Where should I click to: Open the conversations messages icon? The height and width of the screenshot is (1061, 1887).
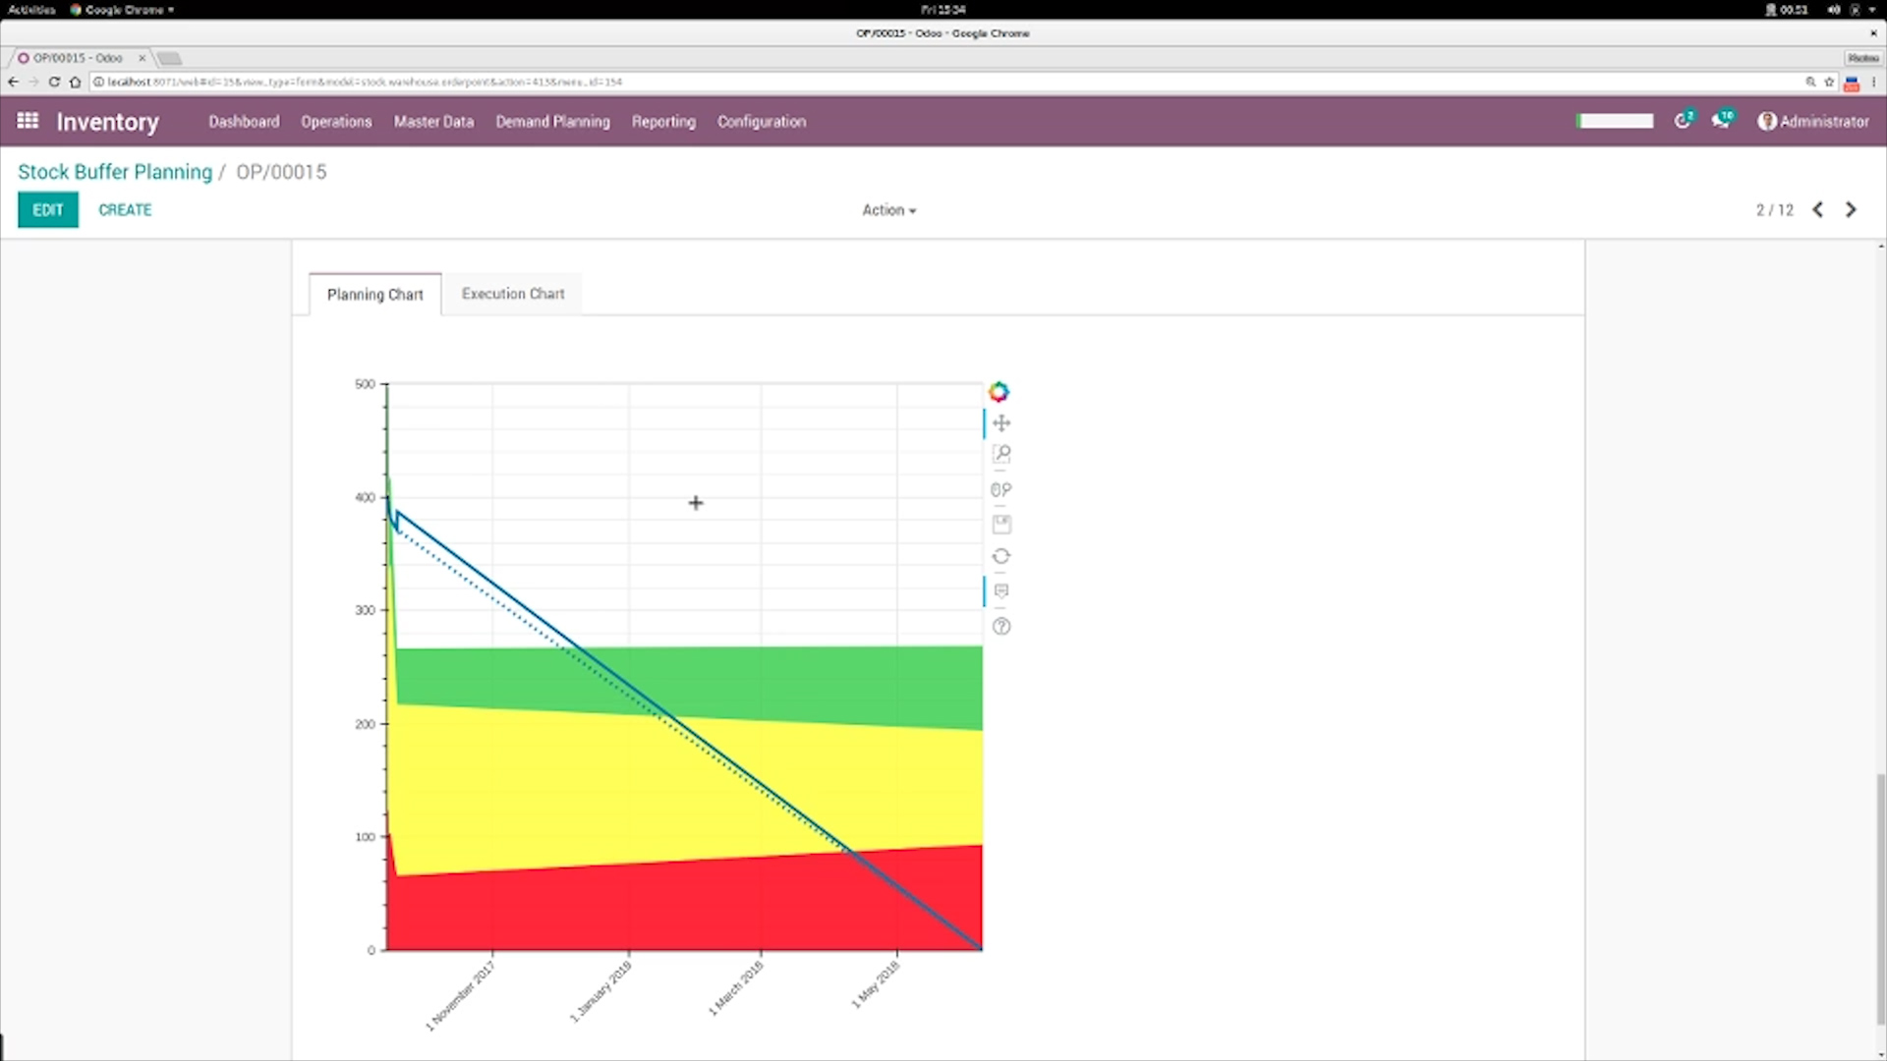pyautogui.click(x=1721, y=121)
